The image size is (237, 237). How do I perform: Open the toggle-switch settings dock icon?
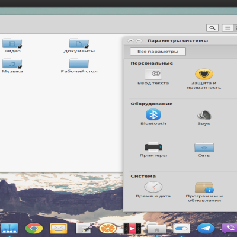point(181,229)
